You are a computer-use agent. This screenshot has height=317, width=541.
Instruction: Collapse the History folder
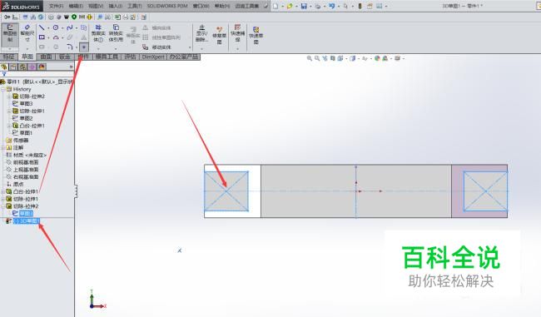[x=2, y=89]
